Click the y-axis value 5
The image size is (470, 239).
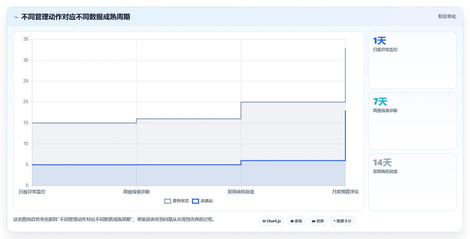27,165
